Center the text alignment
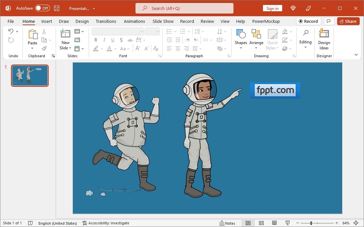This screenshot has width=364, height=227. pyautogui.click(x=178, y=48)
